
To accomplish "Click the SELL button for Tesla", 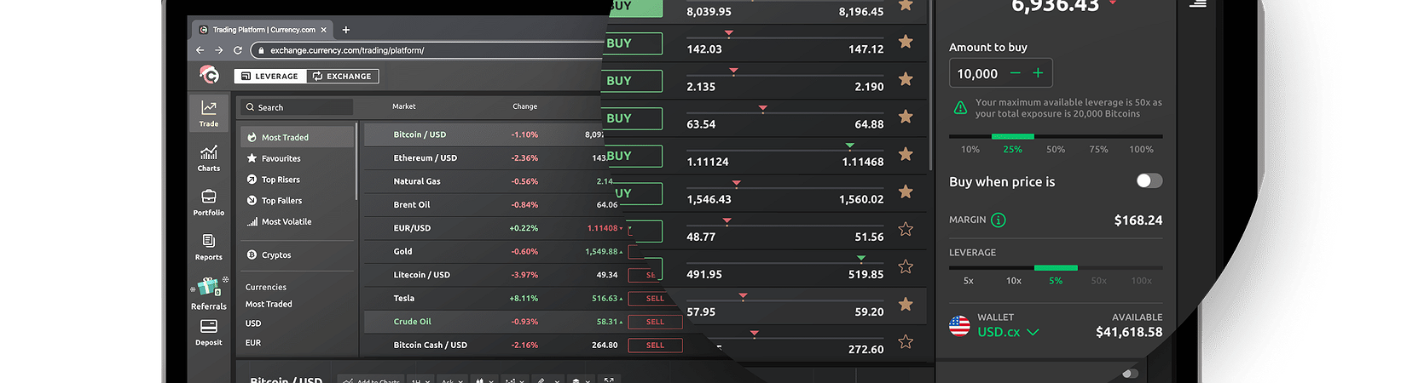I will tap(655, 299).
